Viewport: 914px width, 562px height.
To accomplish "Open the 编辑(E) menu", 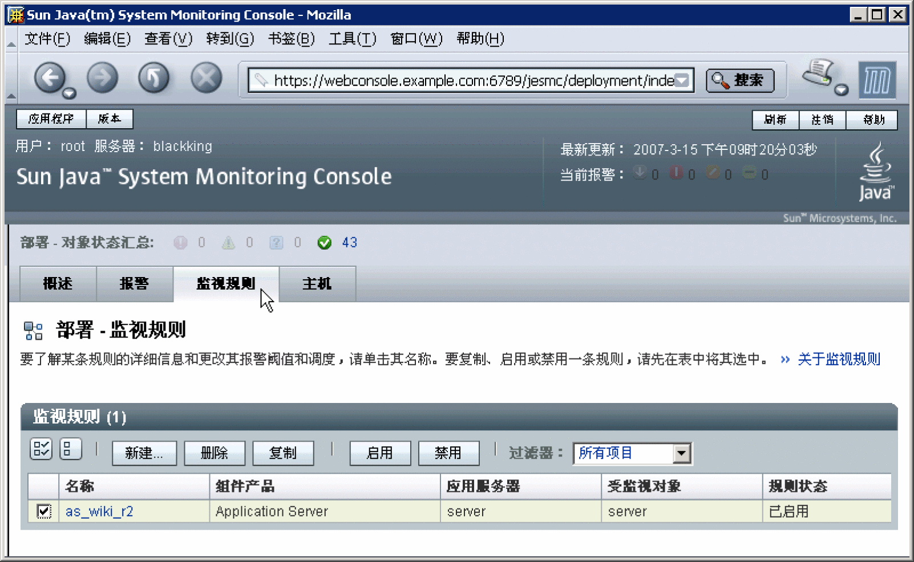I will point(107,39).
